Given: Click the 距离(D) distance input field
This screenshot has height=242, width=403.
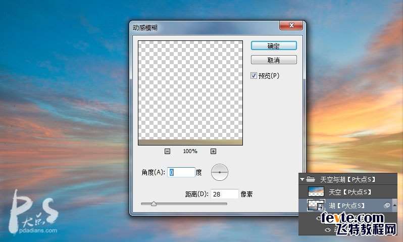Looking at the screenshot, I should click(224, 194).
